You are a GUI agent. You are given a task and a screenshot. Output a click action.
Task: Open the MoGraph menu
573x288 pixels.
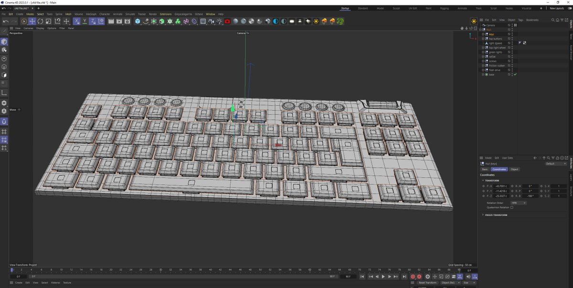91,14
